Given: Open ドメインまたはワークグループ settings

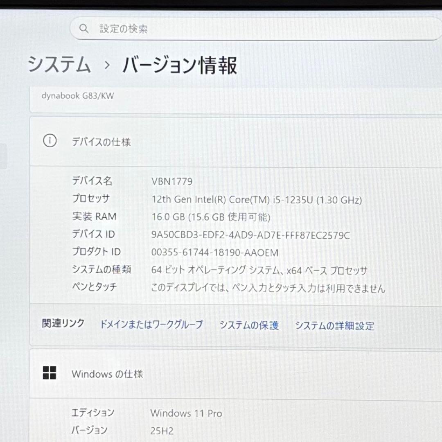Looking at the screenshot, I should click(x=151, y=325).
